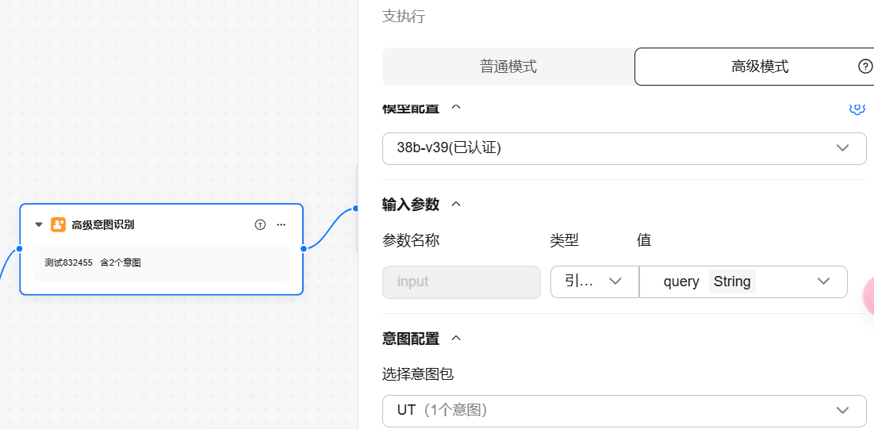The width and height of the screenshot is (874, 429).
Task: Collapse the 意图配置 section
Action: (456, 338)
